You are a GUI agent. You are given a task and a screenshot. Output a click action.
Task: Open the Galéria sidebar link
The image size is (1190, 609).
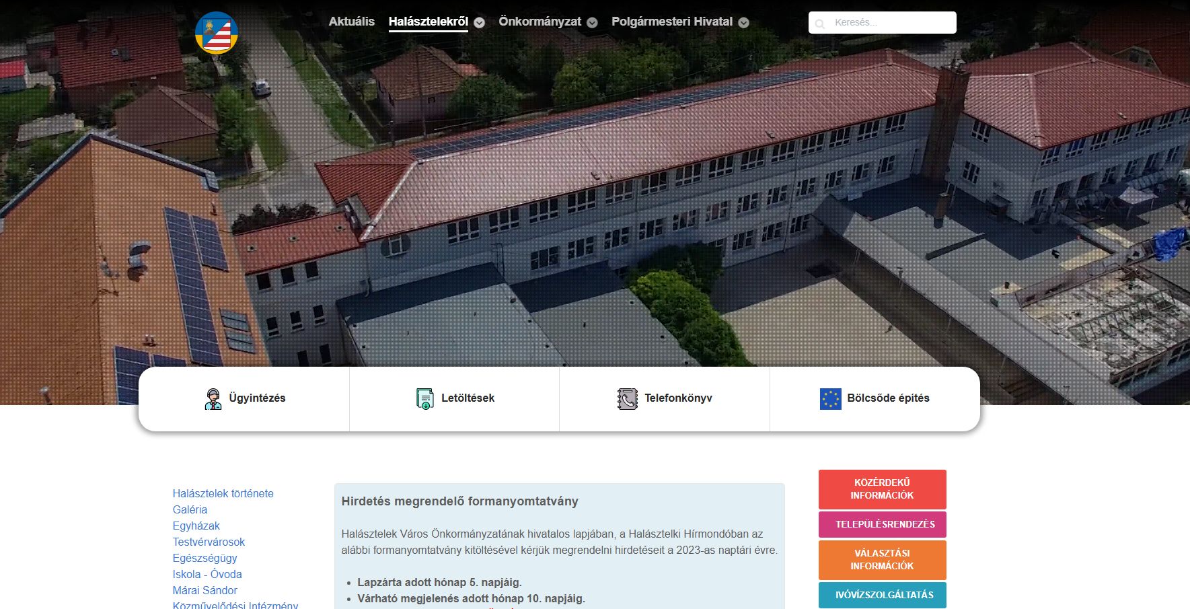click(x=190, y=509)
